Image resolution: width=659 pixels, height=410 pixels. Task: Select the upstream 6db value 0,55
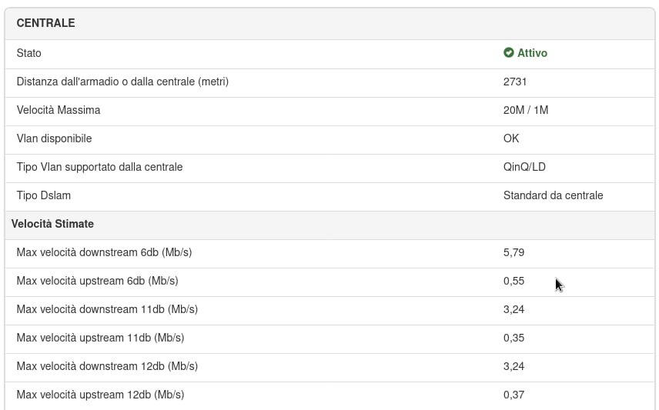click(513, 281)
